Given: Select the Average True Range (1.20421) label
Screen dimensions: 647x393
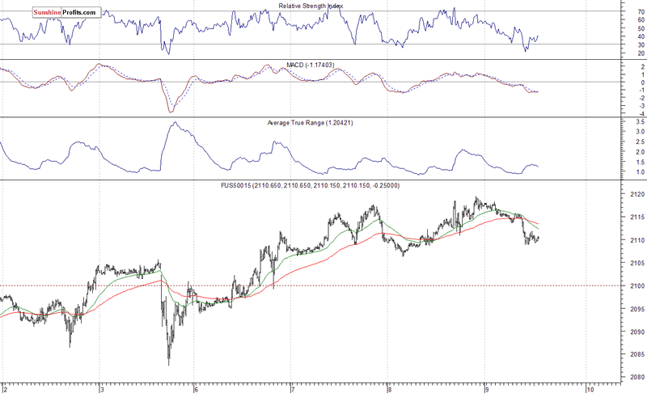Looking at the screenshot, I should pyautogui.click(x=311, y=123).
